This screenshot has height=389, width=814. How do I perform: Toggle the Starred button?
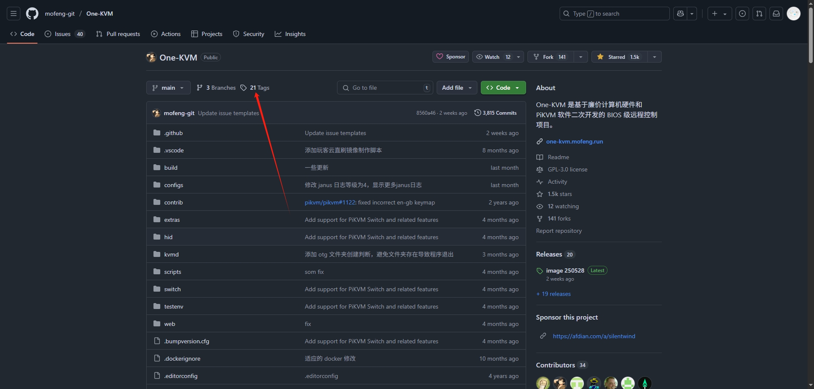click(619, 57)
